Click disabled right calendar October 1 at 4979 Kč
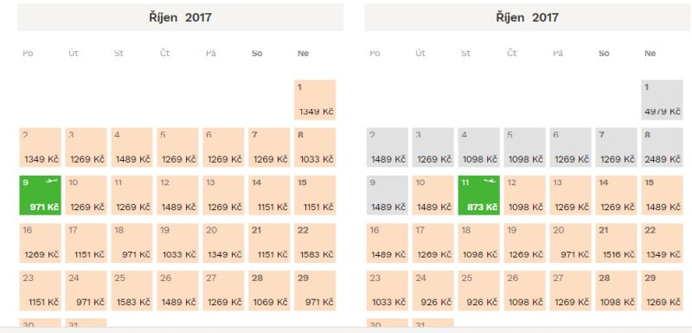This screenshot has width=692, height=333. click(662, 99)
